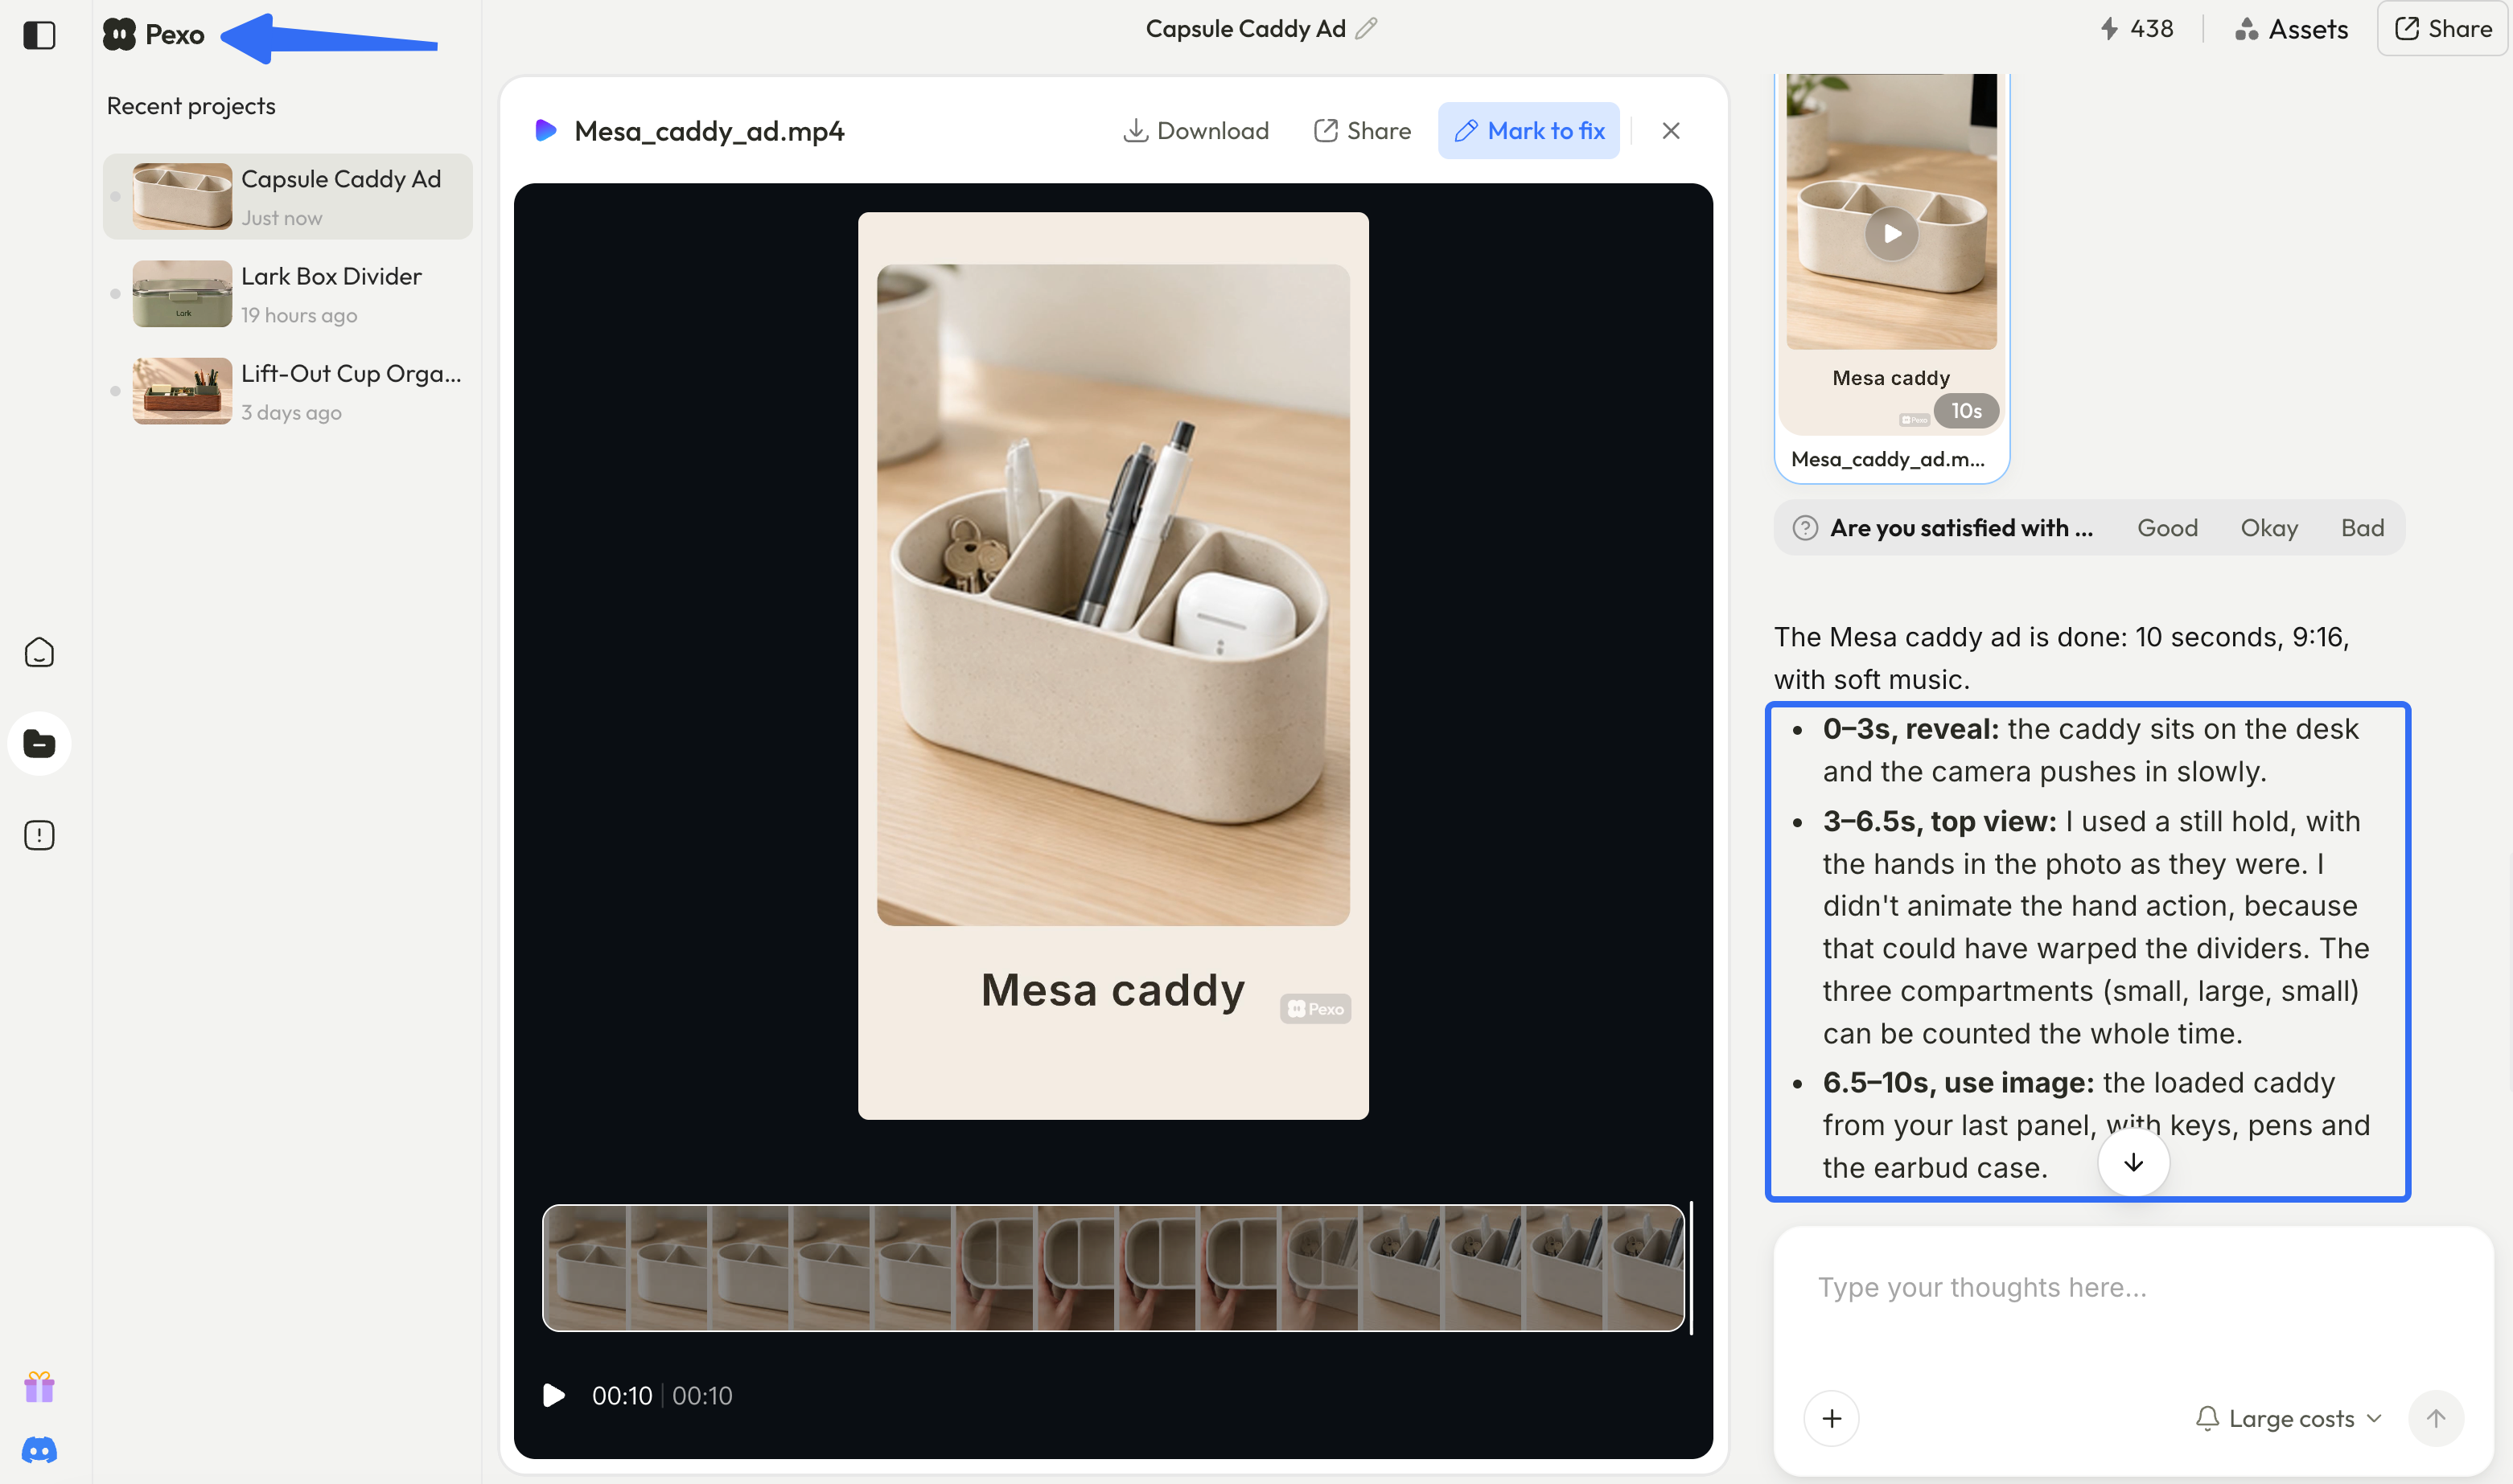Open the Discord community icon

coord(39,1450)
